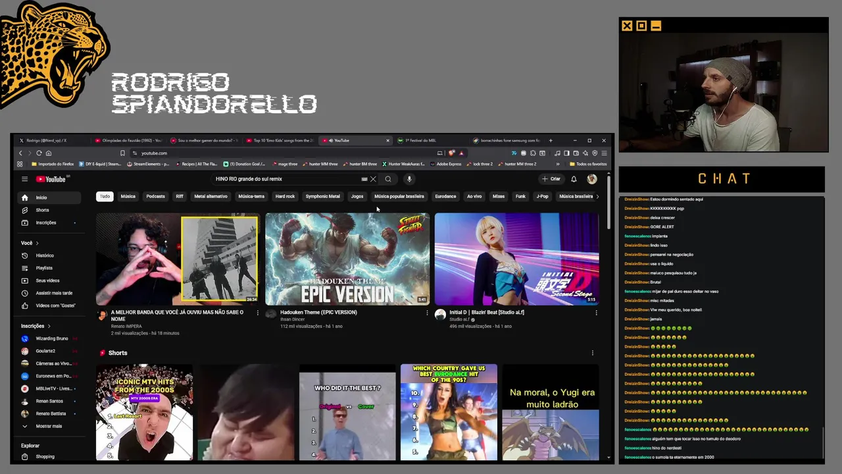Image resolution: width=842 pixels, height=474 pixels.
Task: Open the Iconic MTV Hits short
Action: click(x=145, y=412)
